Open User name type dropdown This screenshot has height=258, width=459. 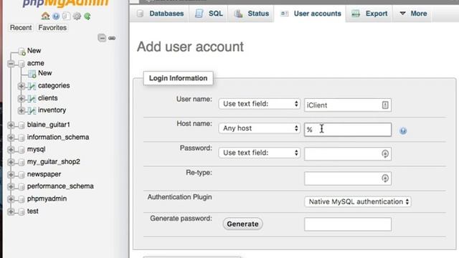pos(260,104)
